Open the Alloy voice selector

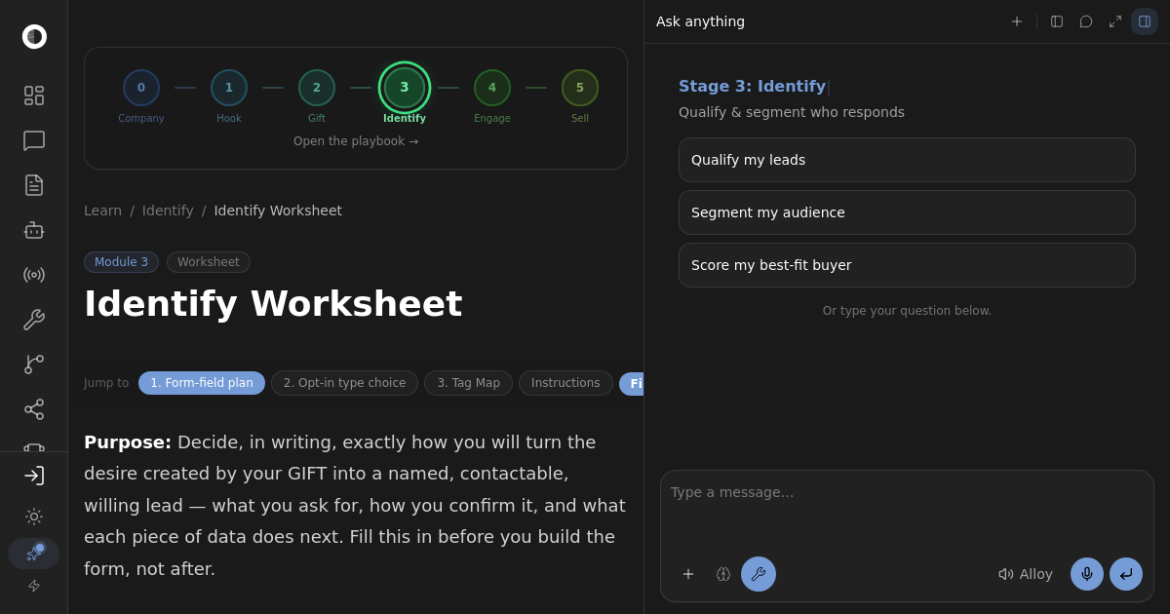coord(1026,574)
